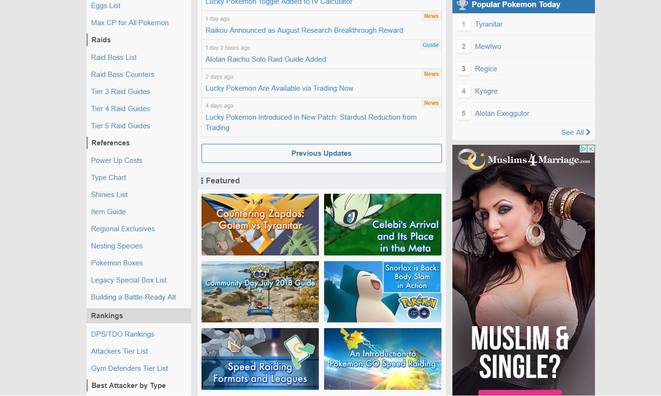Go to Pokemon Boxes

[x=117, y=263]
